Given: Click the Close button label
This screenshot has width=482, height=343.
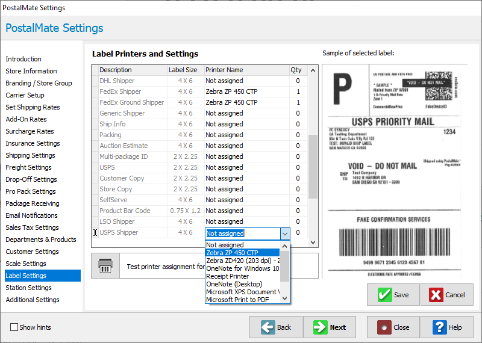Looking at the screenshot, I should 401,327.
